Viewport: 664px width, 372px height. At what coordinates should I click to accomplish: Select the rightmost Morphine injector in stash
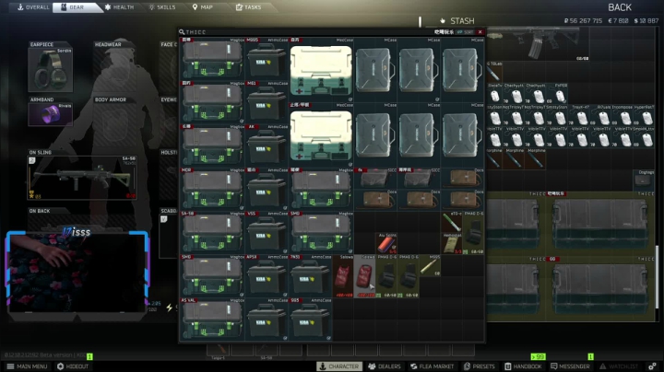[536, 158]
